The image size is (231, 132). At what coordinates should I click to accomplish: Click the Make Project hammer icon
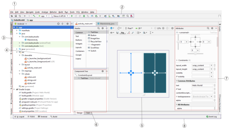coord(34,16)
